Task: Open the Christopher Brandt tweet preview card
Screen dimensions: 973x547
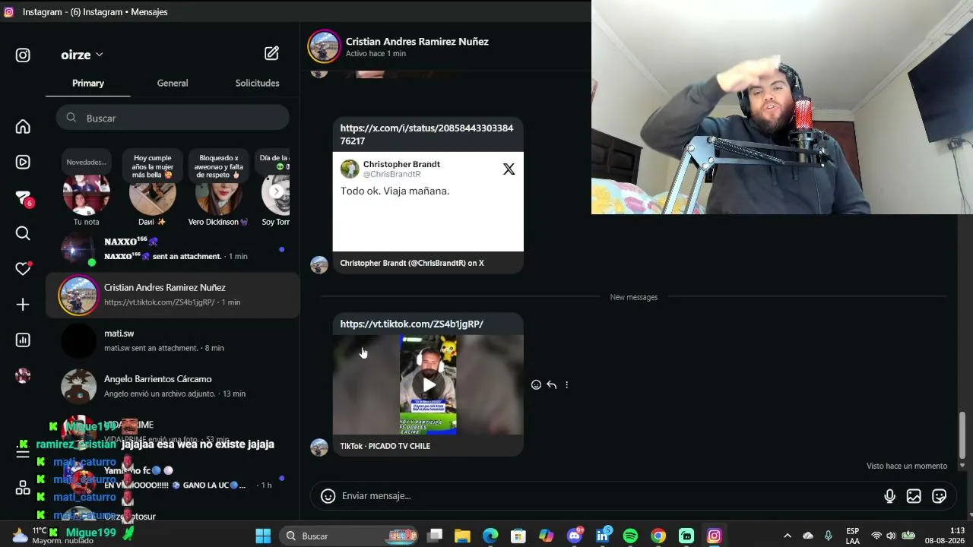Action: (x=428, y=201)
